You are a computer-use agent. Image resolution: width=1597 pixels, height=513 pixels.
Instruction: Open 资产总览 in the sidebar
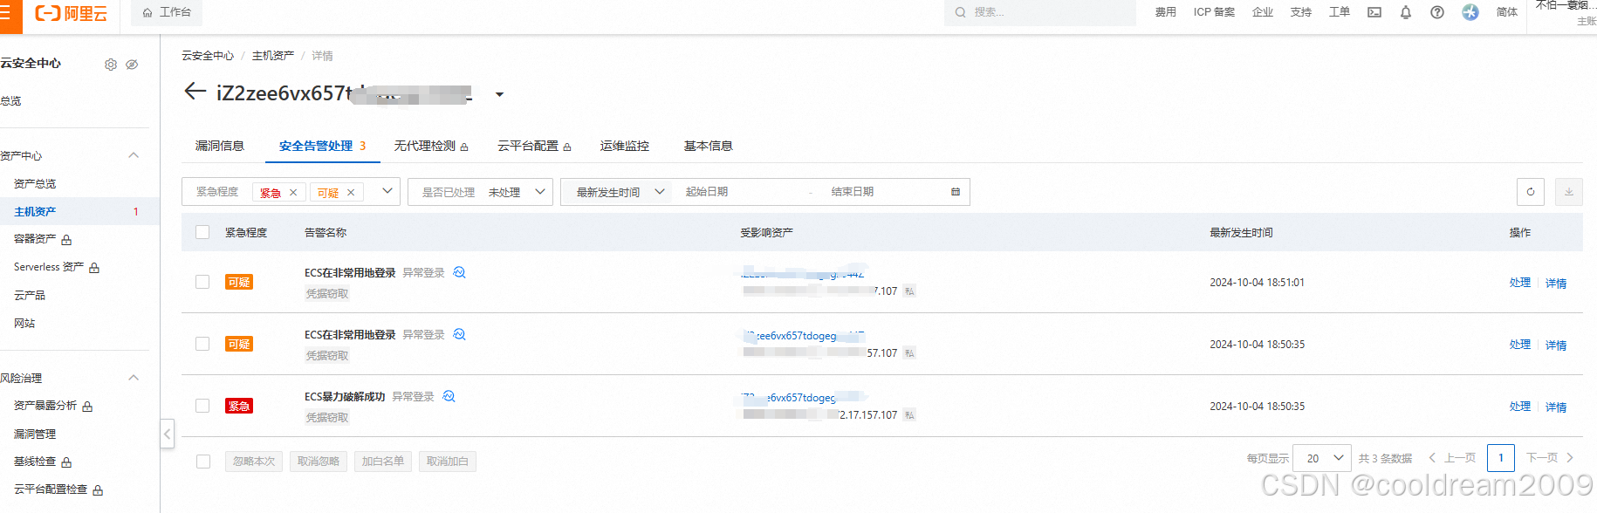click(35, 184)
